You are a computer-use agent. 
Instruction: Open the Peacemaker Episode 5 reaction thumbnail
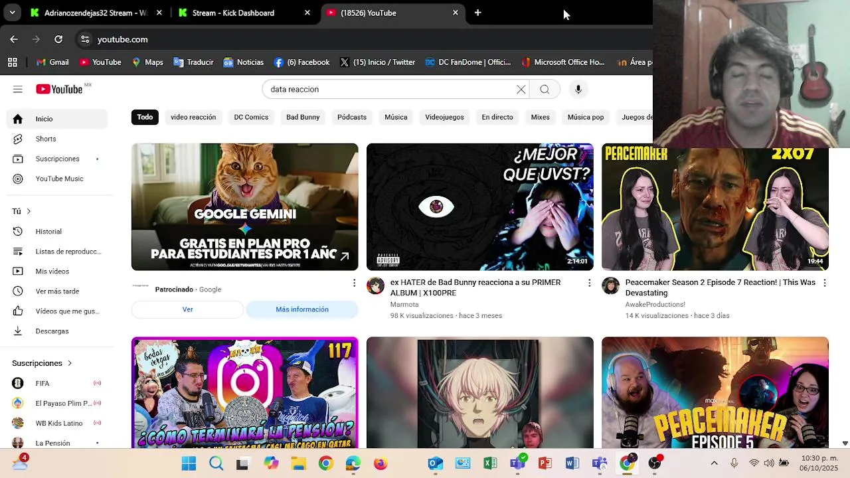point(715,392)
